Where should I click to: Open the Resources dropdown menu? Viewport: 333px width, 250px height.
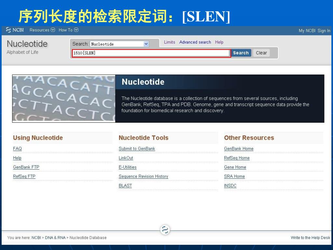pos(42,30)
